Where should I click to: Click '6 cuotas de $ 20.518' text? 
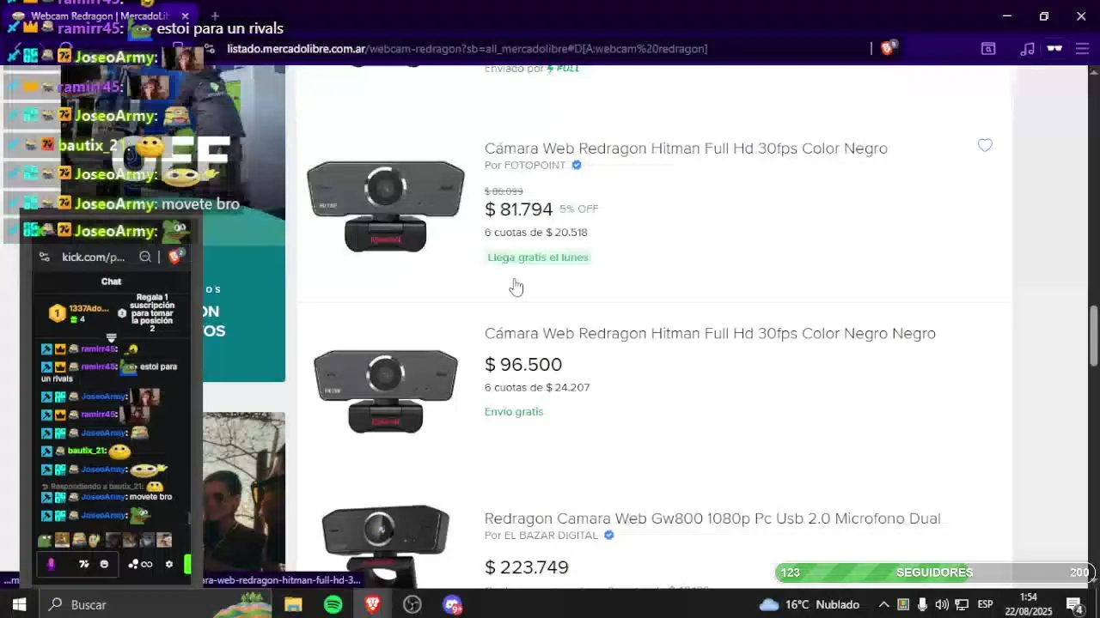point(536,233)
